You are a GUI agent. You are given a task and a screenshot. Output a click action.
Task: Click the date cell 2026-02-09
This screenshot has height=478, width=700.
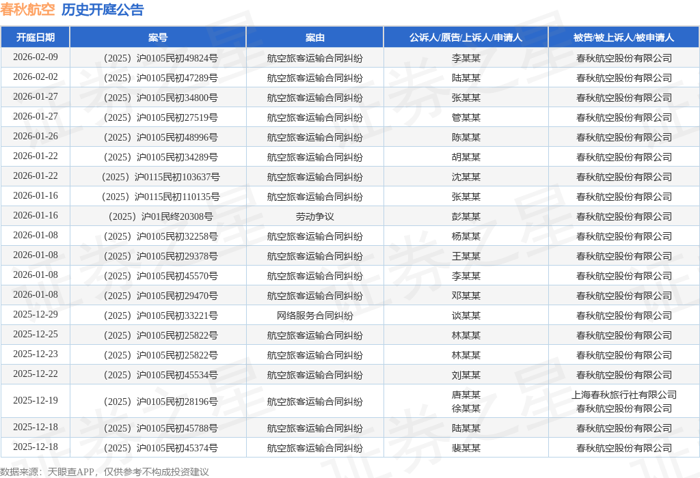(36, 57)
